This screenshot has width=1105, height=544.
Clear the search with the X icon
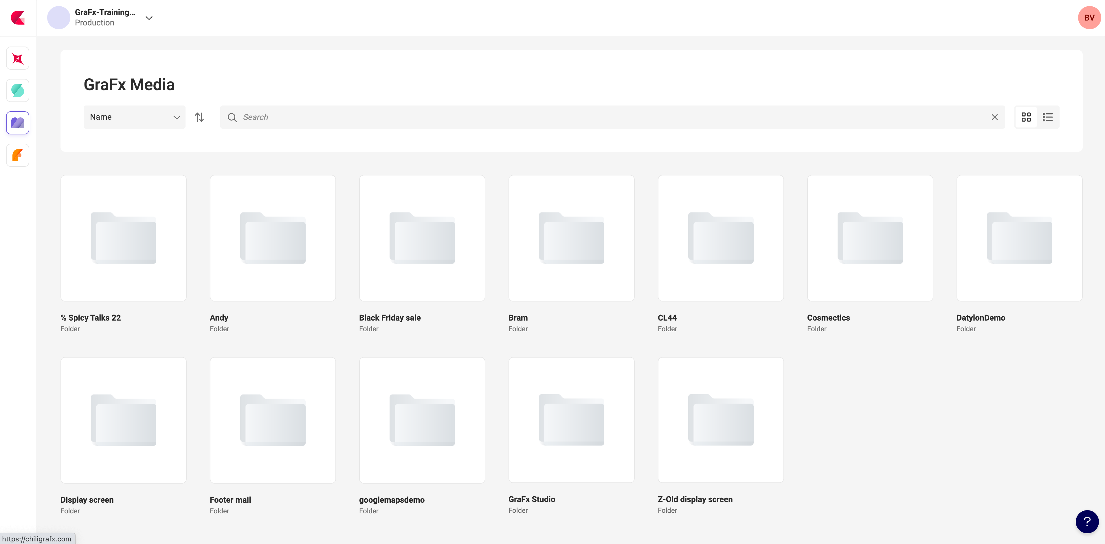[994, 117]
